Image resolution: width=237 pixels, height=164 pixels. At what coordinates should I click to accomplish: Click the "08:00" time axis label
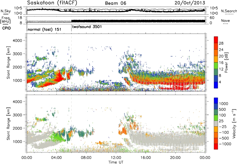coord(86,158)
